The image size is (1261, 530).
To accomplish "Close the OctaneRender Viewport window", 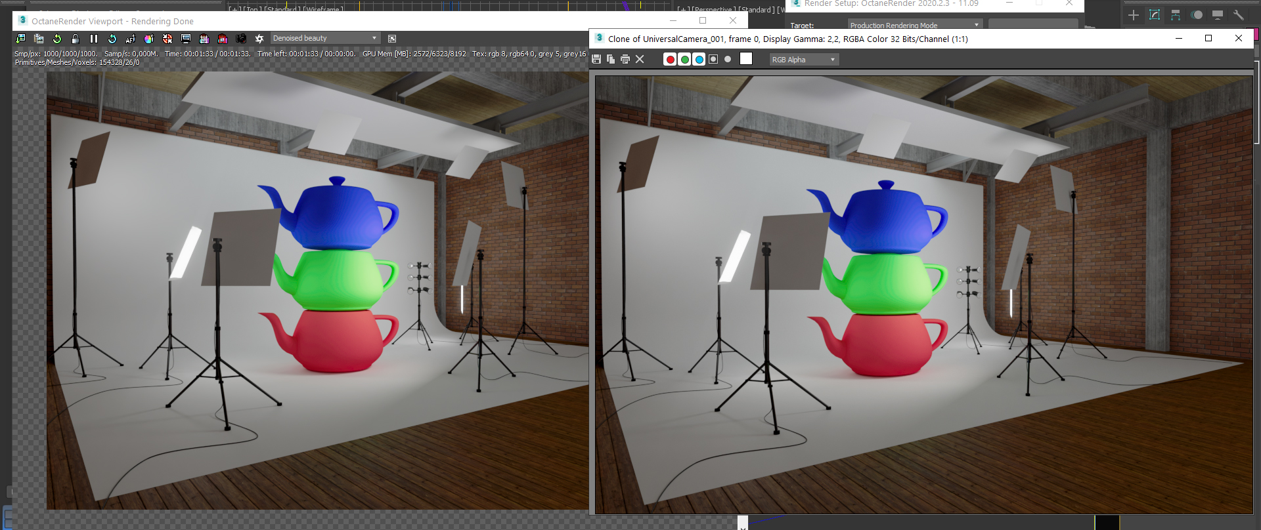I will coord(733,20).
